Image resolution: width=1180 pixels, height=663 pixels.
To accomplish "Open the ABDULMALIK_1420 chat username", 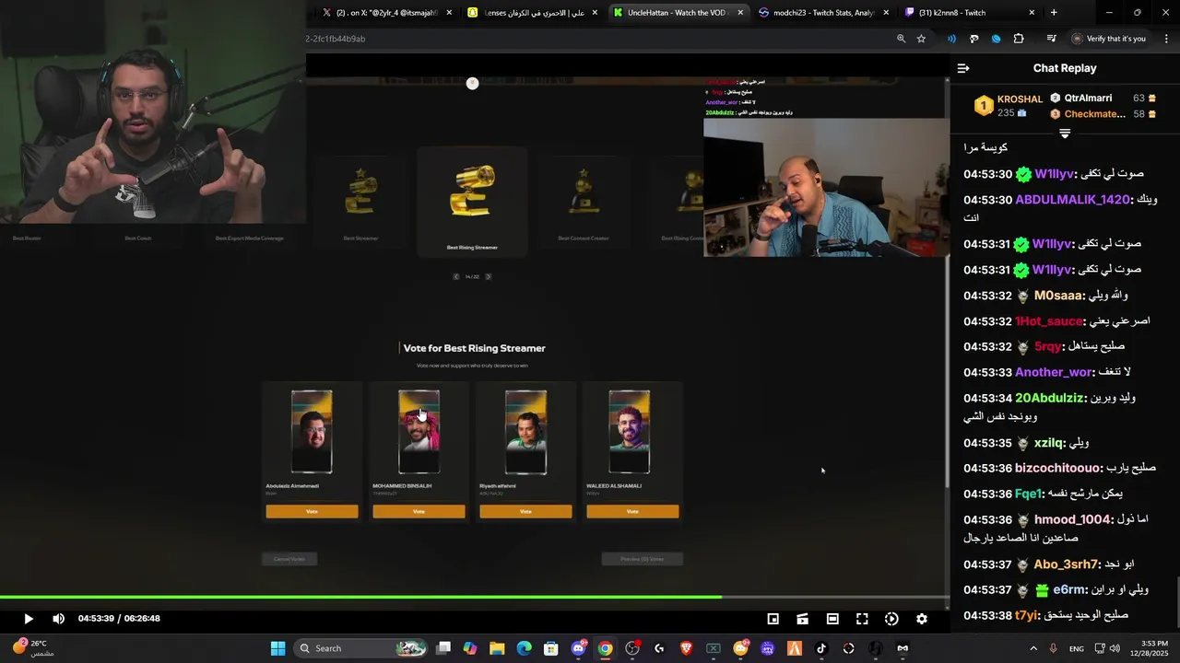I will coord(1072,200).
